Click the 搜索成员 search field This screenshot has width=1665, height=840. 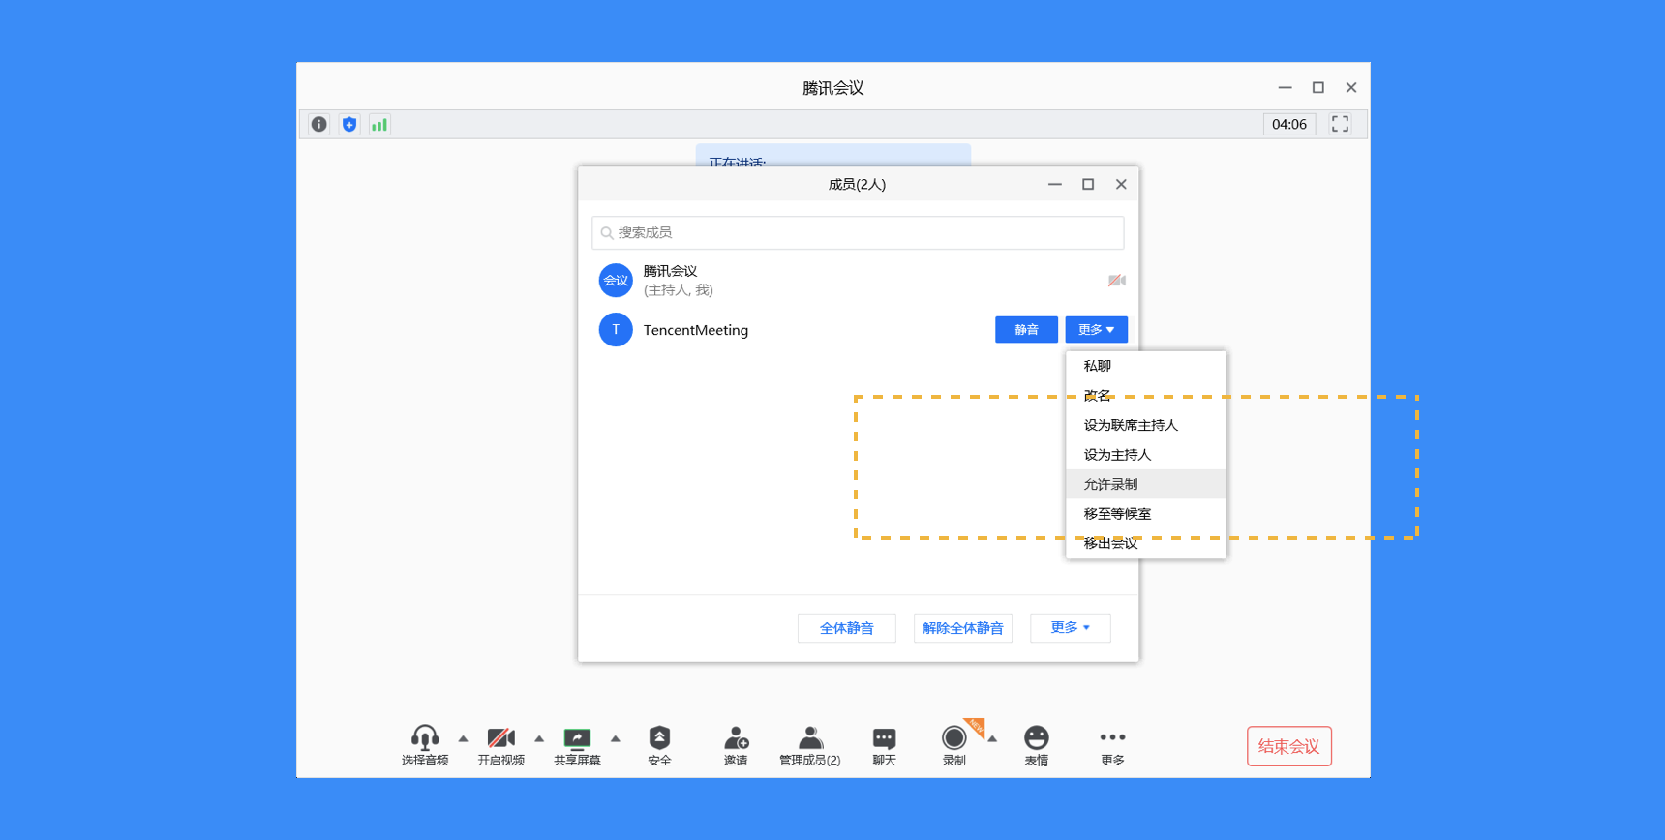(x=858, y=232)
